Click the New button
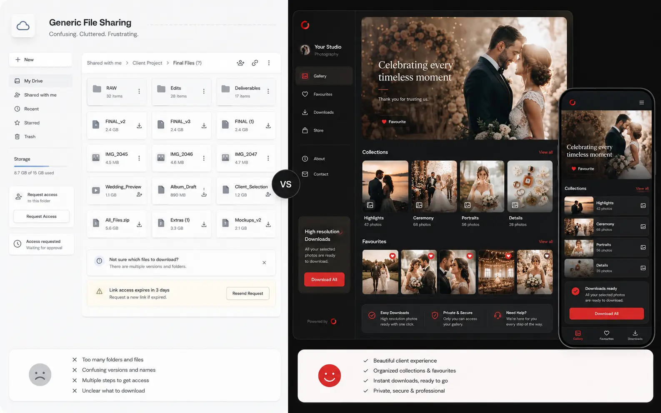 pyautogui.click(x=40, y=60)
